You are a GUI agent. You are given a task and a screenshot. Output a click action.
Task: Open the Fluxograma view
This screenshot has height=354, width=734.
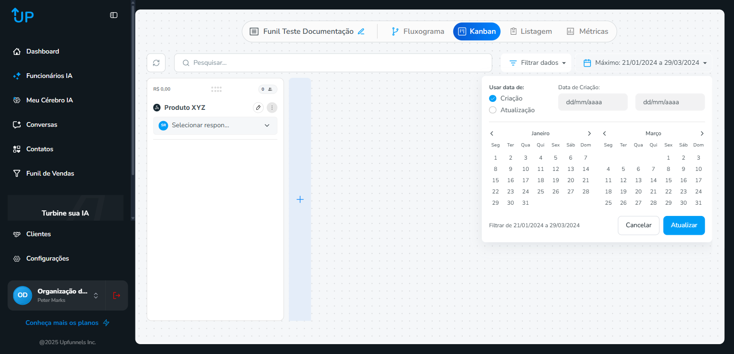coord(418,31)
